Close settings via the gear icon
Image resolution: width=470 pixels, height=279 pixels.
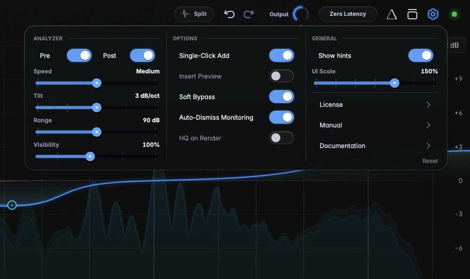[x=433, y=14]
